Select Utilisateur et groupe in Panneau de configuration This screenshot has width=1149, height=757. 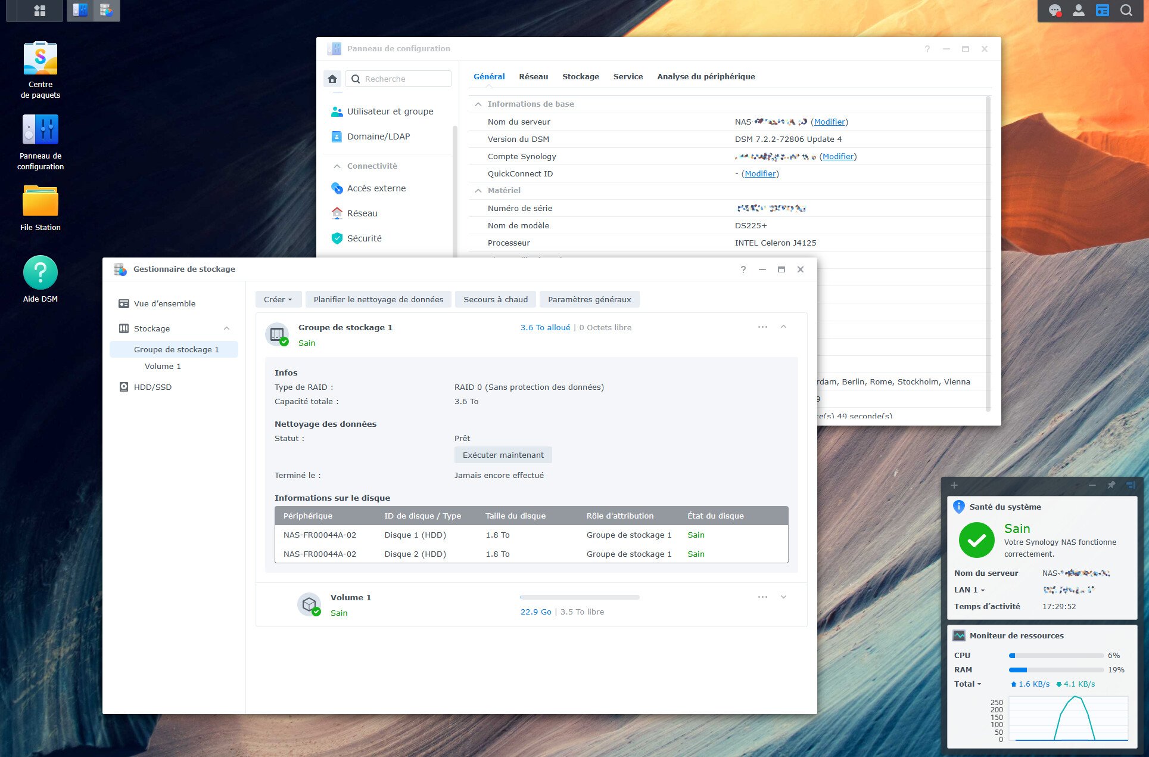390,111
